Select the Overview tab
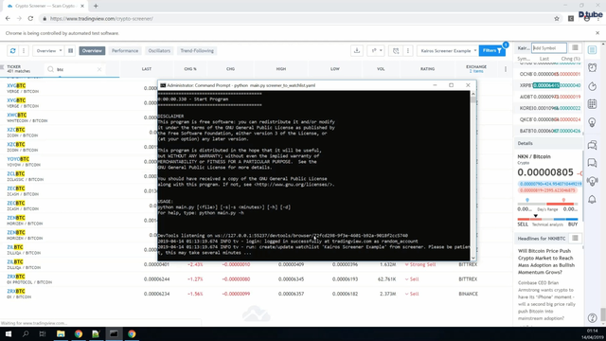Screen dimensions: 606x341 click(x=92, y=50)
